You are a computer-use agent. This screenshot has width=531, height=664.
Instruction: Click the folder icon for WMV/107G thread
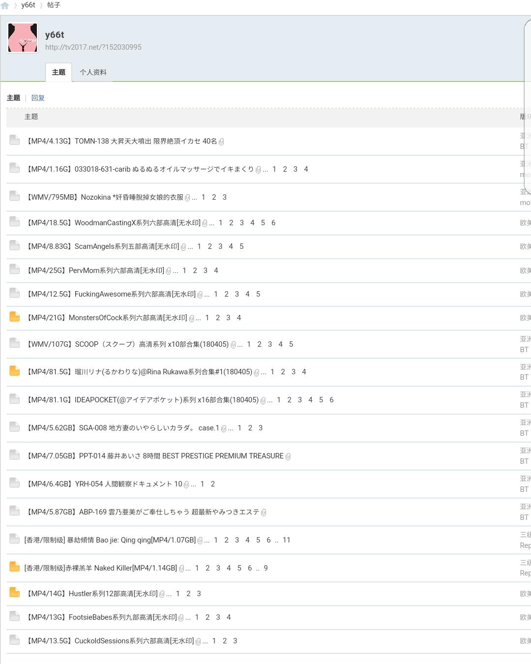click(x=15, y=343)
